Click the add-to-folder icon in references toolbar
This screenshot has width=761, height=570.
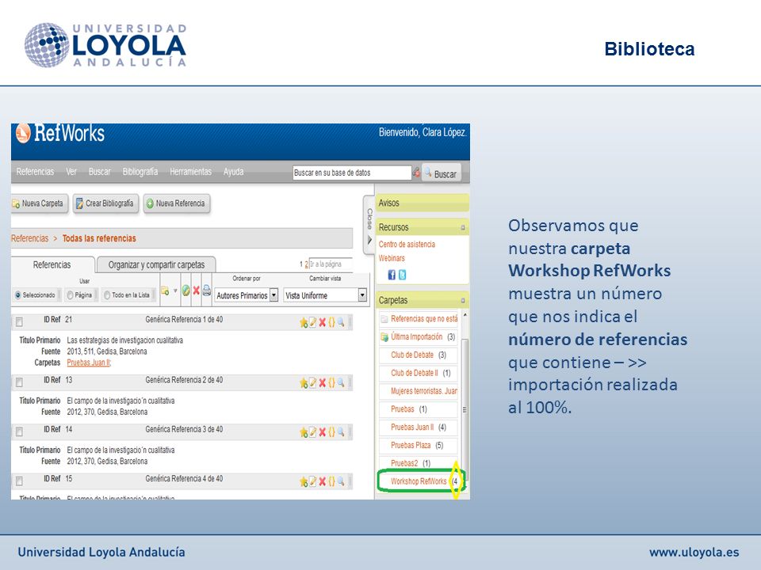(x=165, y=291)
